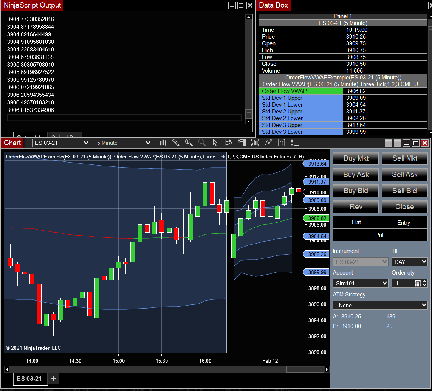
Task: Click output line 3906.81537334906
Action: click(31, 110)
